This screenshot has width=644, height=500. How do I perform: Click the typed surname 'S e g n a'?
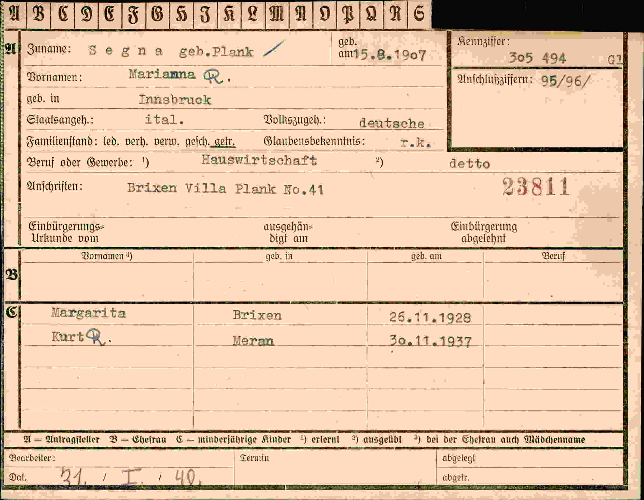[x=126, y=51]
